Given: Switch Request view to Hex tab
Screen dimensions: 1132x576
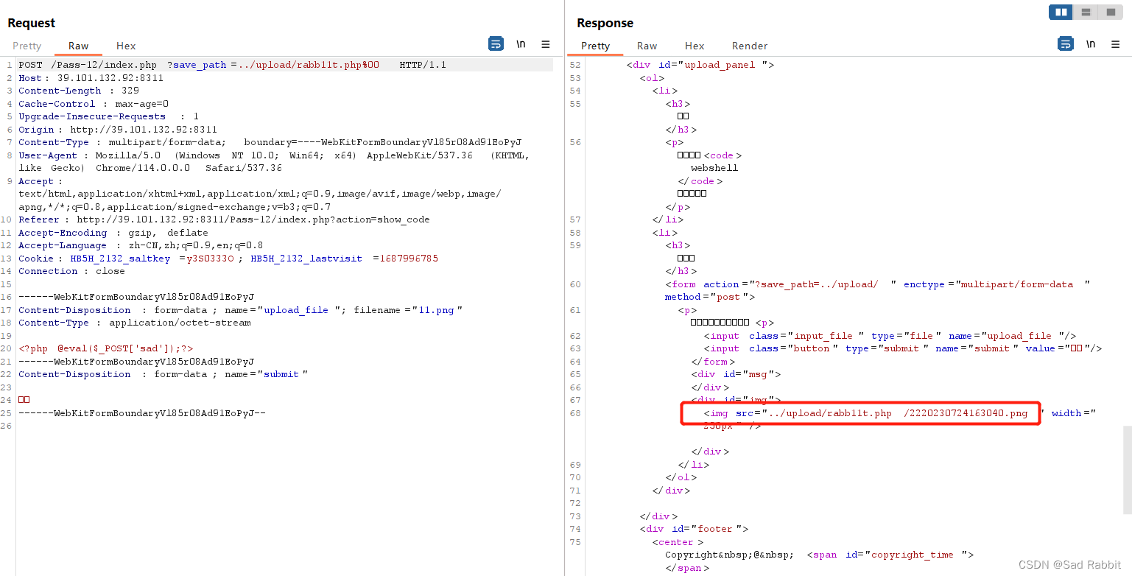Looking at the screenshot, I should point(126,46).
